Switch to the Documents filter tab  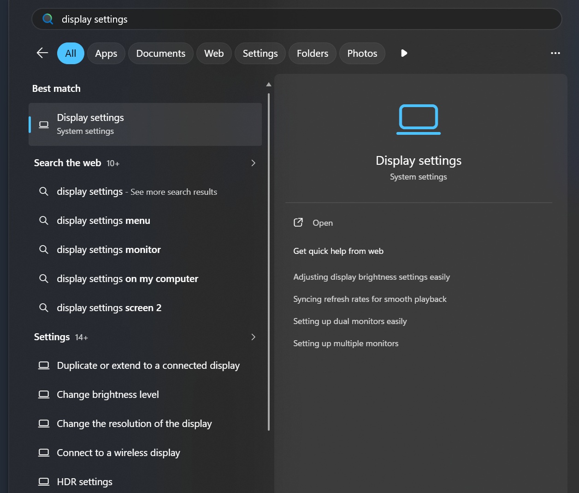161,54
